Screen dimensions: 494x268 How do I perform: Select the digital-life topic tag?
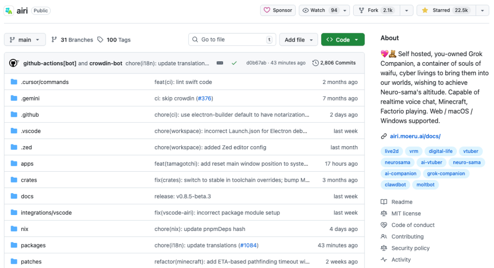[440, 151]
